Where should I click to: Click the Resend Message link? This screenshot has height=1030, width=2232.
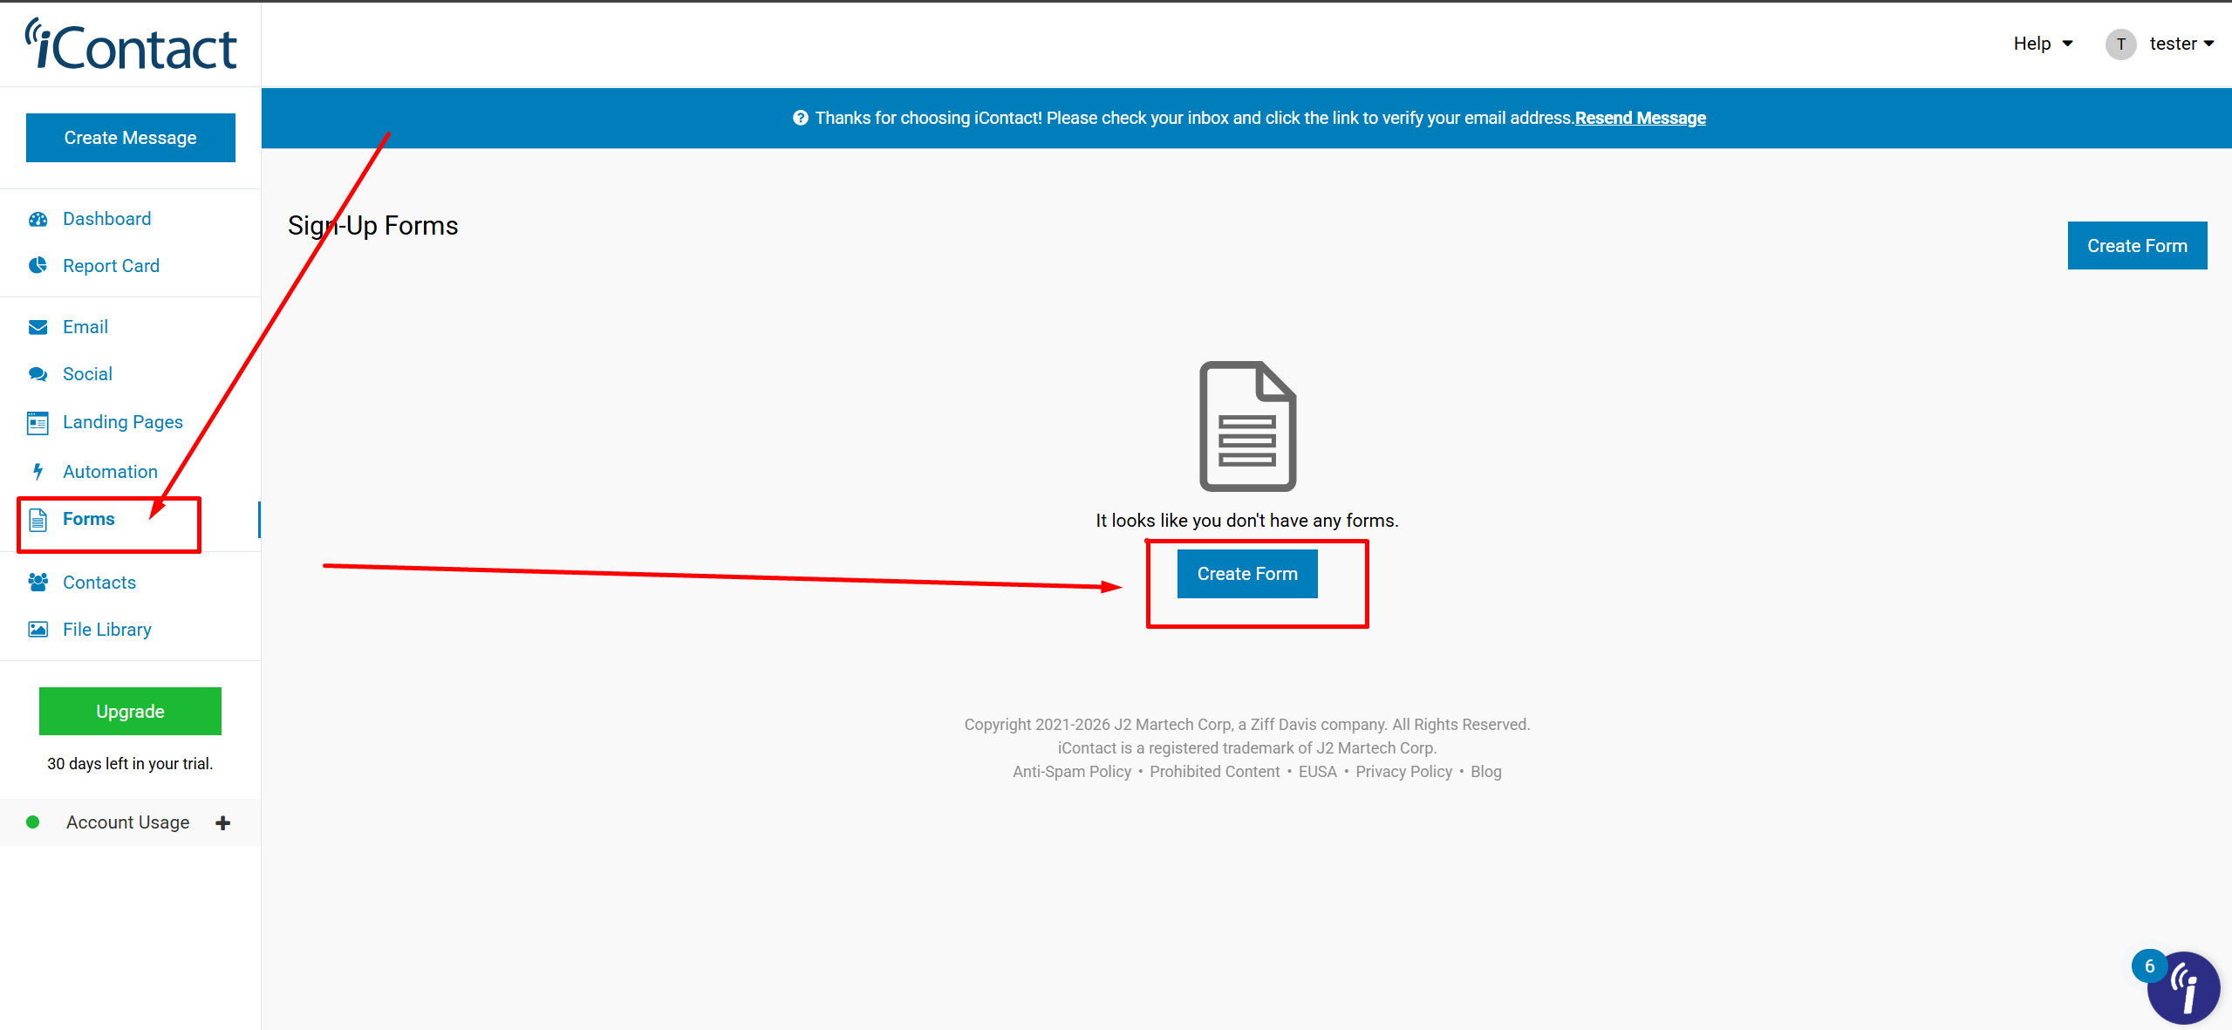pyautogui.click(x=1640, y=118)
